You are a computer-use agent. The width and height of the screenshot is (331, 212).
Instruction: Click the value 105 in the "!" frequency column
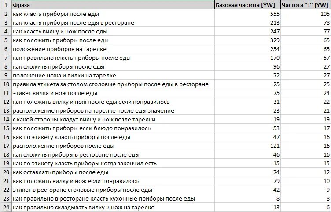pos(325,14)
